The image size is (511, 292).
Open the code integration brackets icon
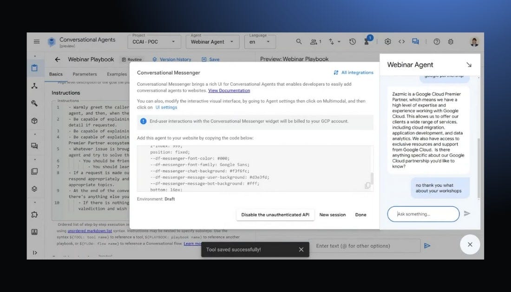401,42
